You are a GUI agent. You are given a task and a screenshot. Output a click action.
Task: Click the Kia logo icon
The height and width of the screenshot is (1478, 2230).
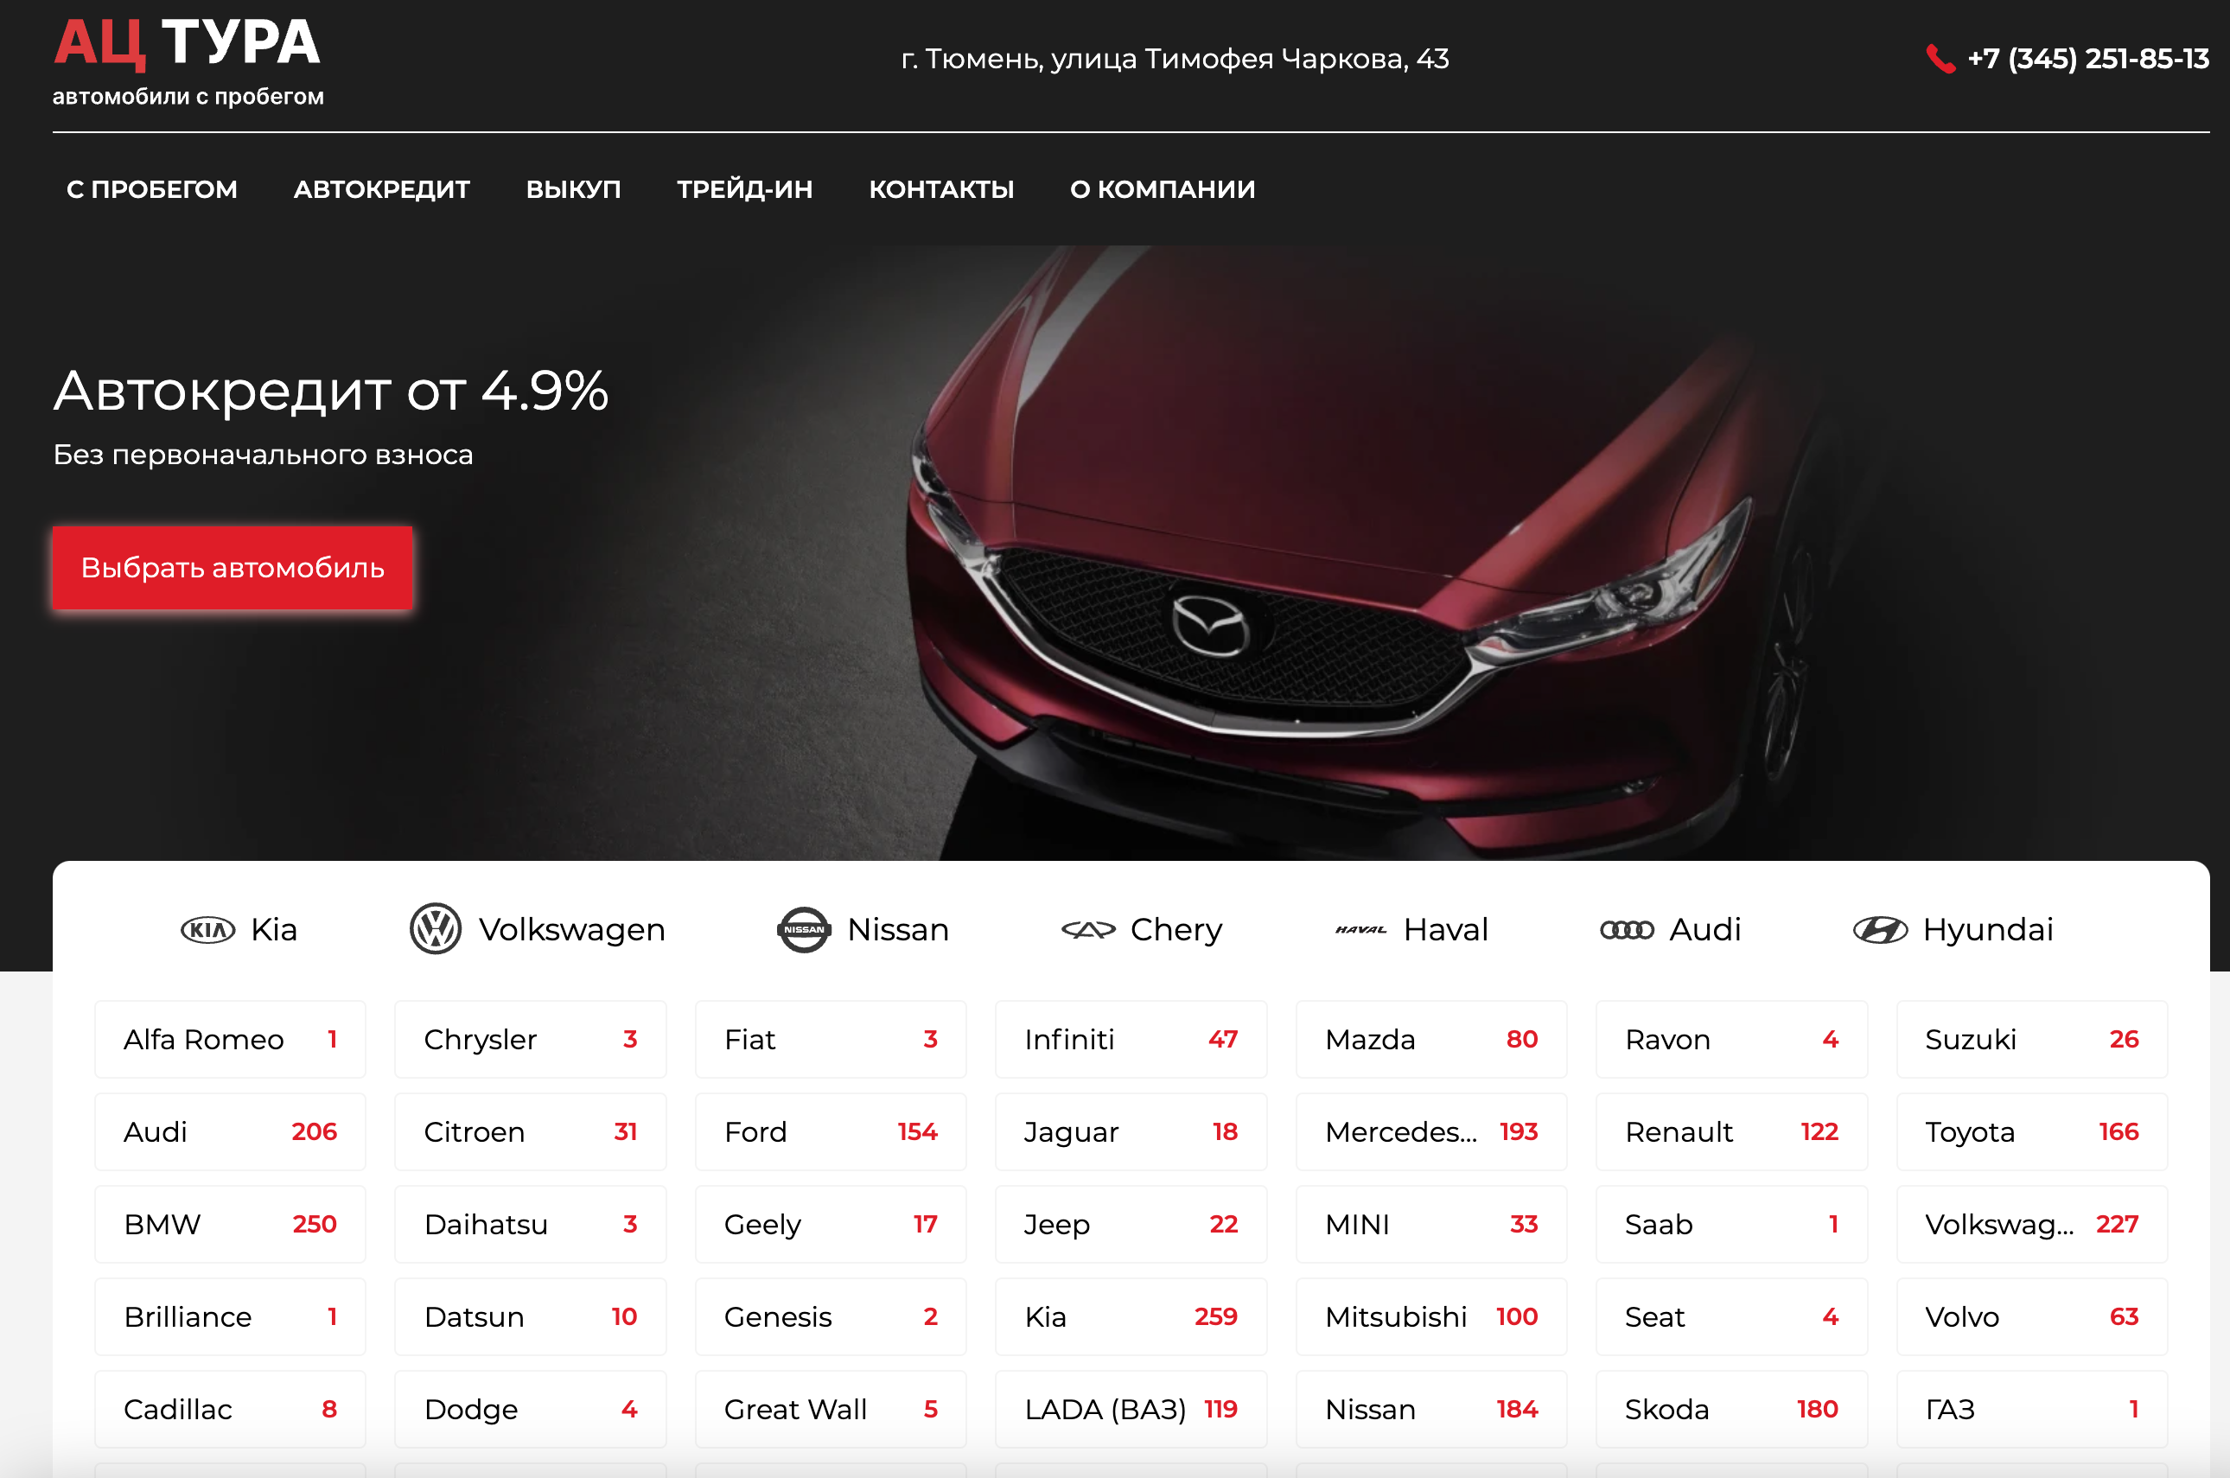pos(207,930)
